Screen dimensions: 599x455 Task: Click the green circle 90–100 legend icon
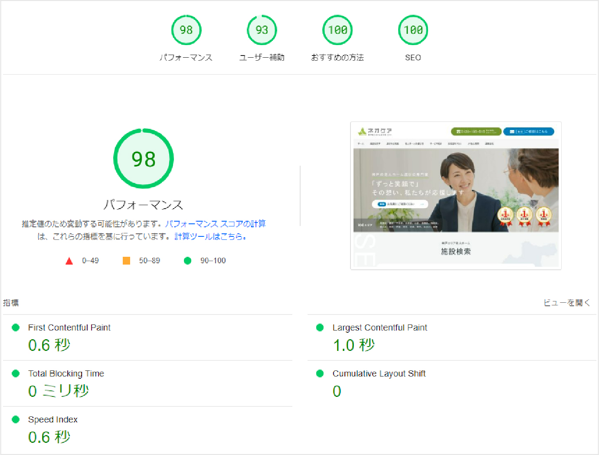(x=188, y=261)
